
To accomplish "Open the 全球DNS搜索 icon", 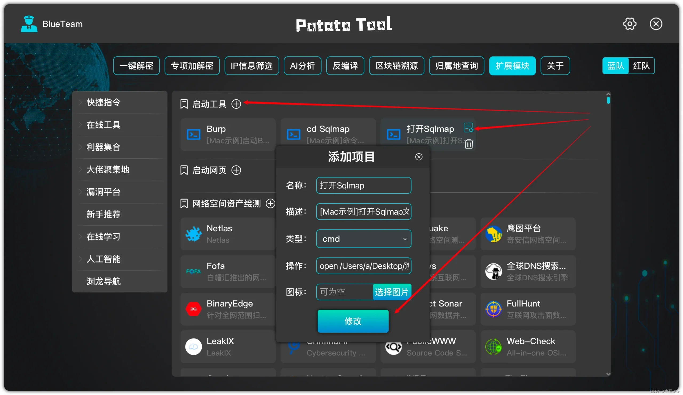I will pos(494,272).
